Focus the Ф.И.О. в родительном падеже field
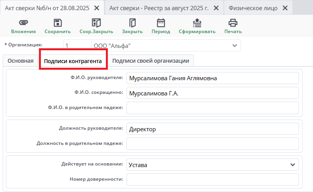This screenshot has width=313, height=192. pyautogui.click(x=212, y=108)
